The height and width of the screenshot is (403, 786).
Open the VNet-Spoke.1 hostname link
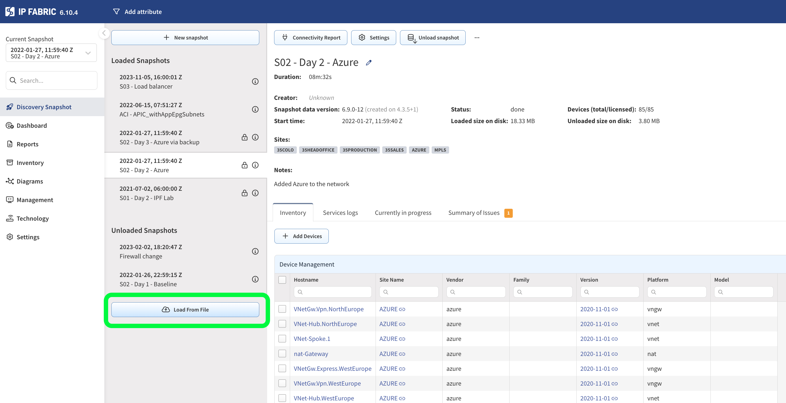[x=312, y=339]
